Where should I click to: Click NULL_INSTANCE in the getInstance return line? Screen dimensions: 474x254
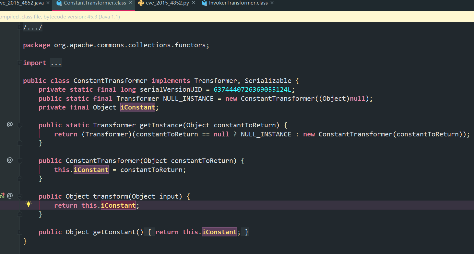point(266,134)
